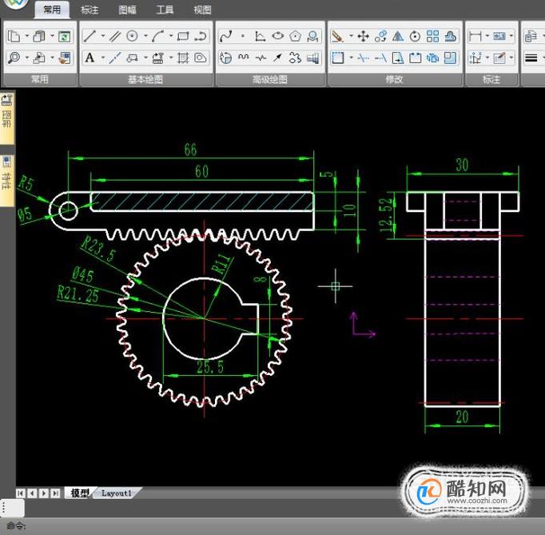Viewport: 545px width, 535px height.
Task: Click the green Refresh/redraw icon
Action: tap(64, 36)
